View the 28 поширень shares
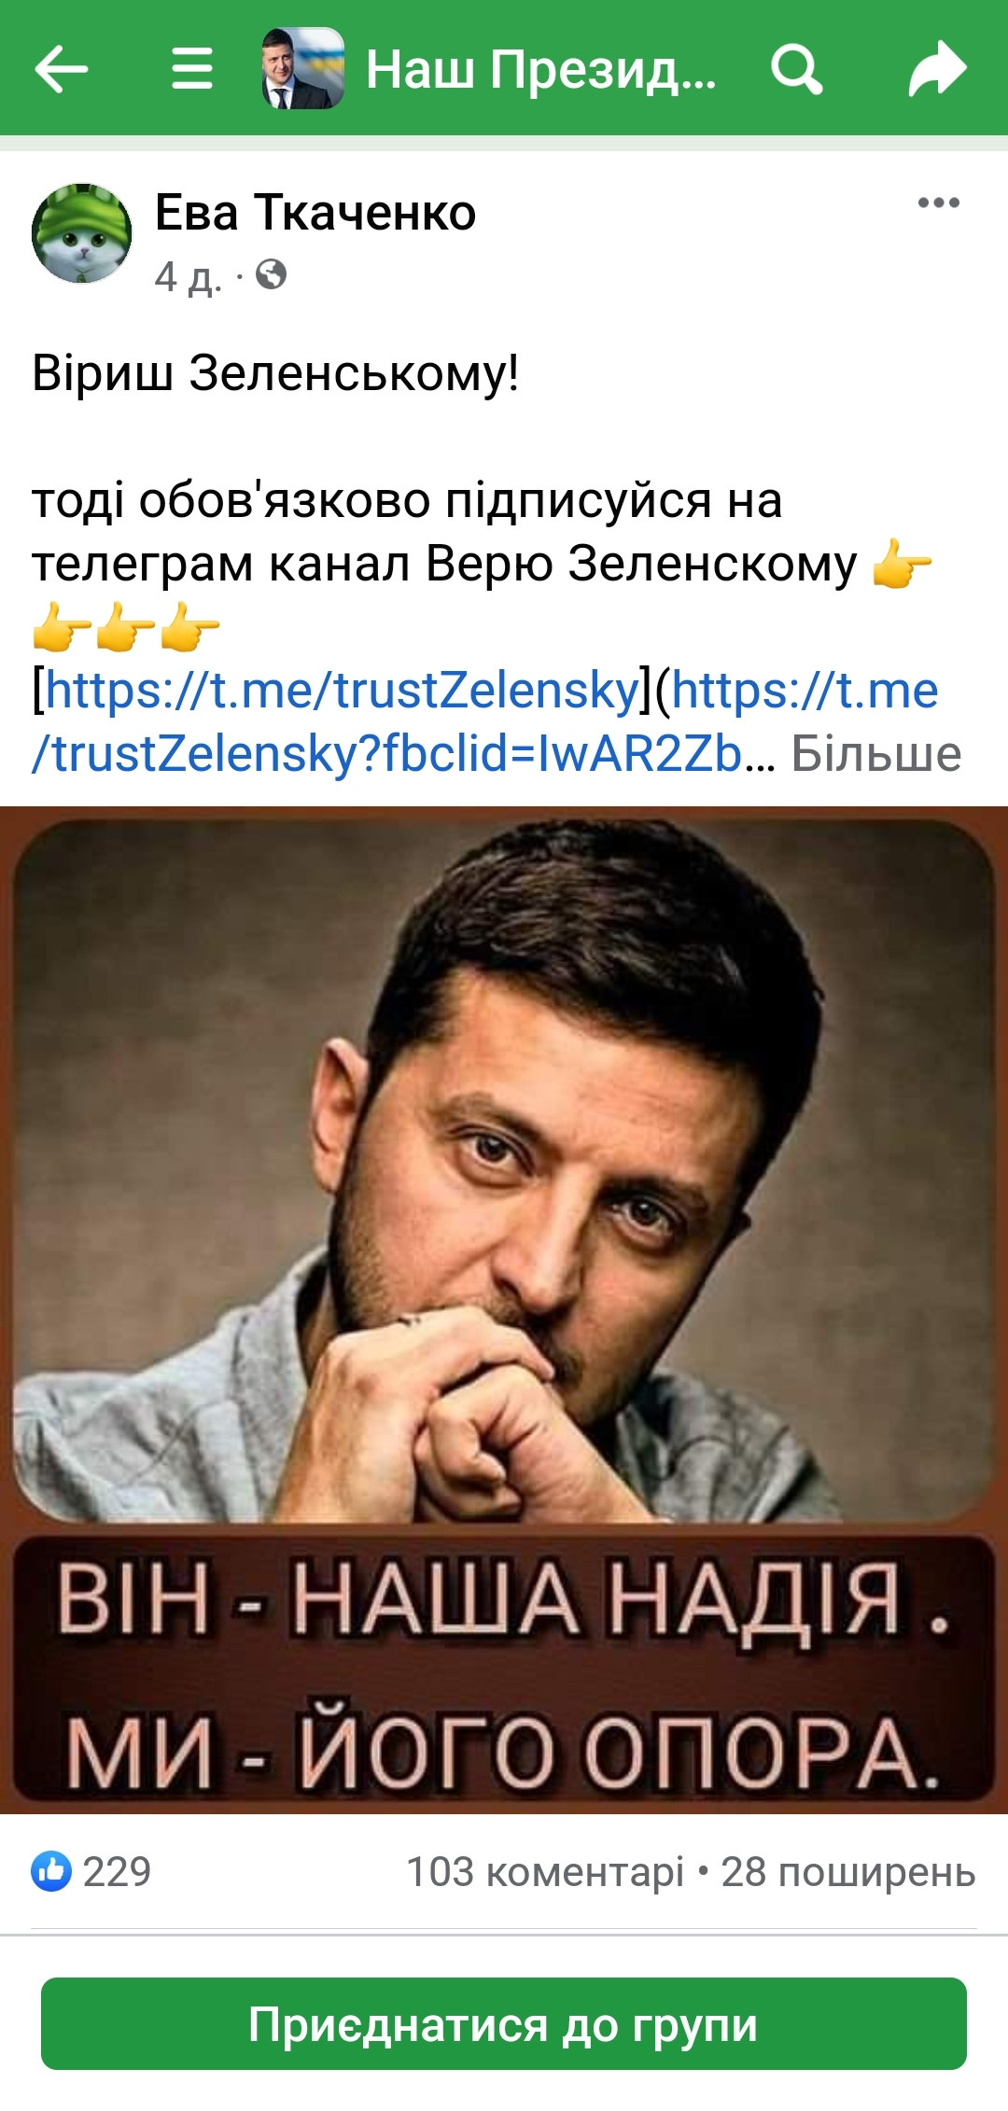This screenshot has width=1008, height=2111. (848, 1872)
